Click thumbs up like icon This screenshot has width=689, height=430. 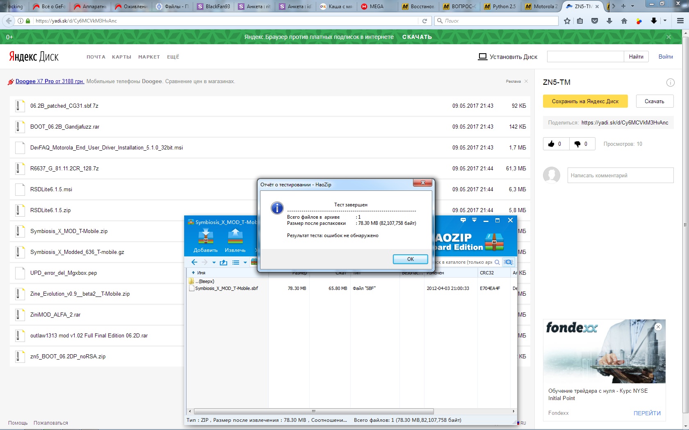(x=551, y=144)
